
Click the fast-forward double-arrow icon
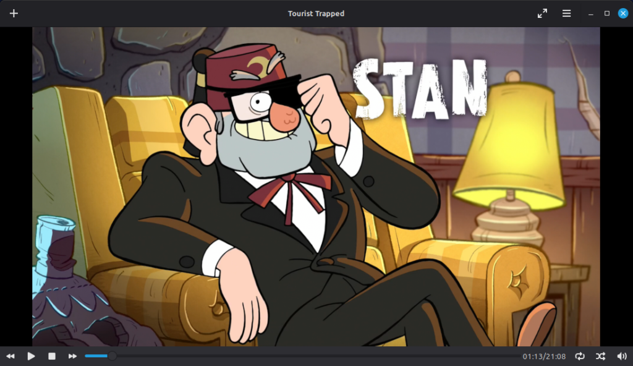pos(72,356)
